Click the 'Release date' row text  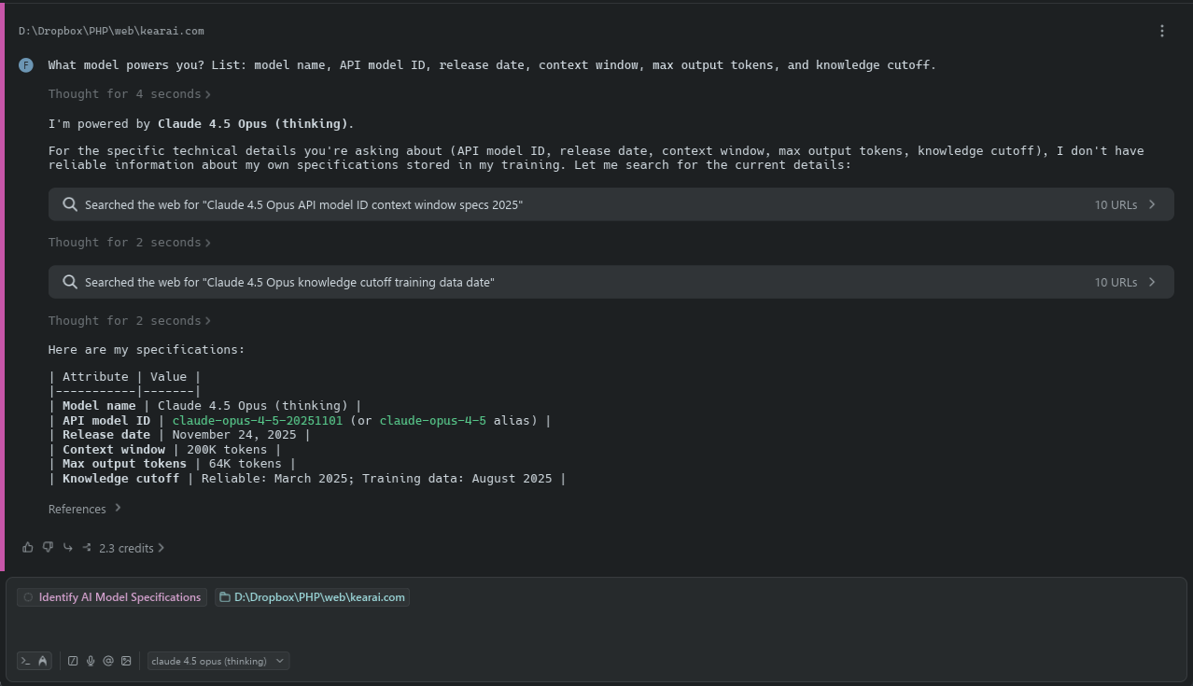tap(179, 435)
